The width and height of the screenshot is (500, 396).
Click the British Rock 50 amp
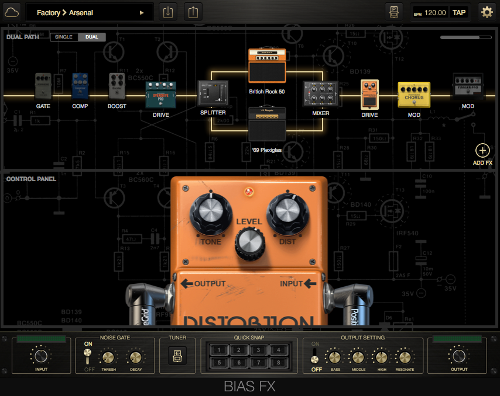pyautogui.click(x=267, y=66)
